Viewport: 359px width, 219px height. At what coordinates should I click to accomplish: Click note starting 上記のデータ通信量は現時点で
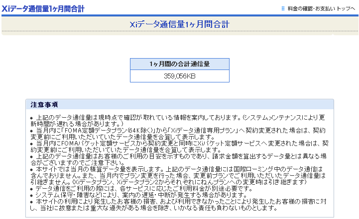(x=178, y=121)
